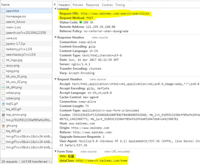Close the request details panel

point(55,5)
